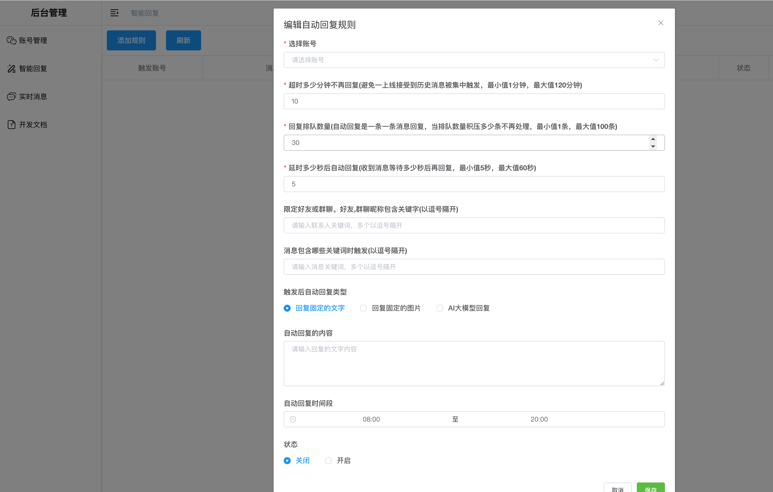Click the 智能回复 pencil icon

point(12,68)
